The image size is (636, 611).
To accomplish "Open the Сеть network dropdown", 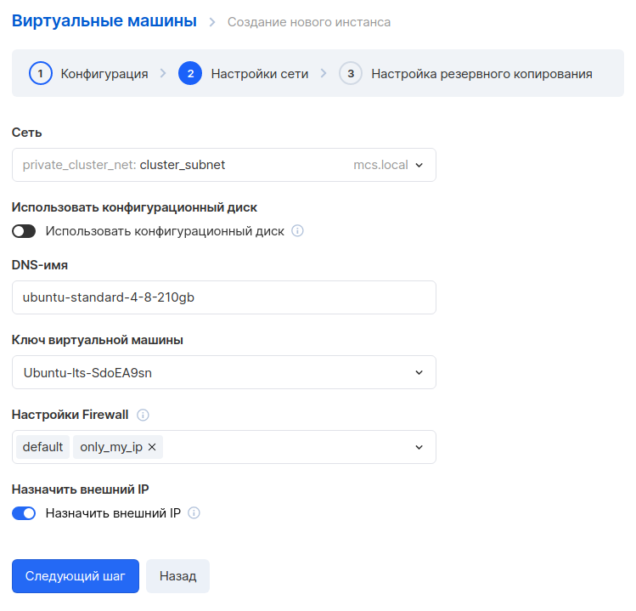I will (224, 165).
